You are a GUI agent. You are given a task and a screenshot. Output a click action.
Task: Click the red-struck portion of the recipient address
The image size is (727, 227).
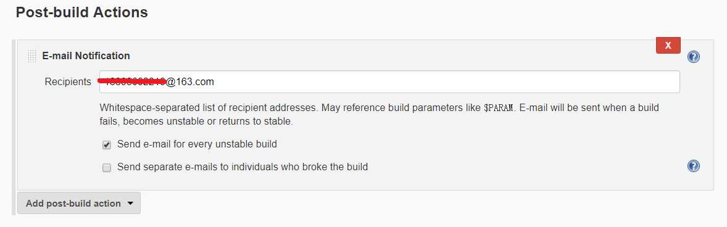[x=132, y=81]
